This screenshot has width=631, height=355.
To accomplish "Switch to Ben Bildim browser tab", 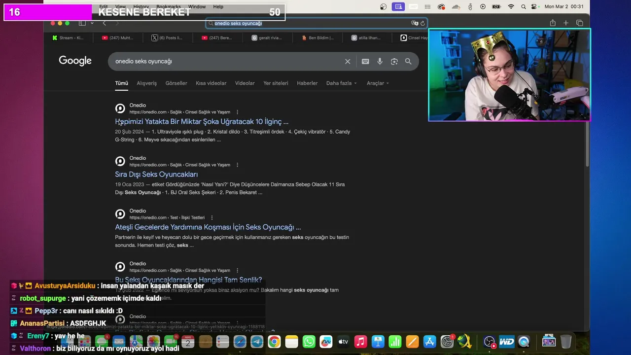I will 317,37.
